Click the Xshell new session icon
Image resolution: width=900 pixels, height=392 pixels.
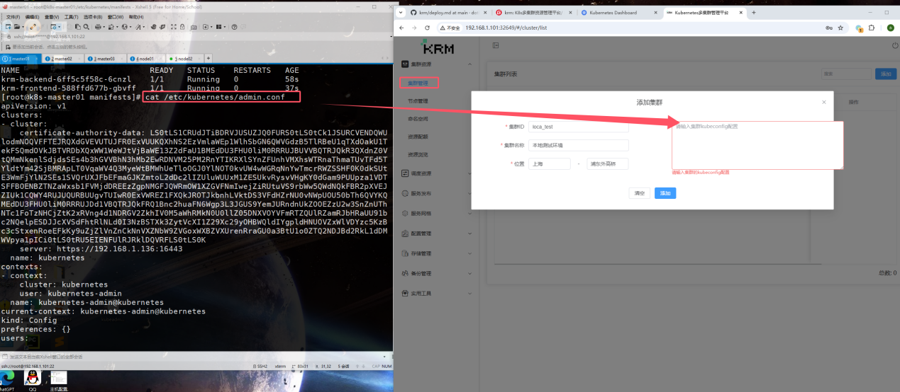9,26
